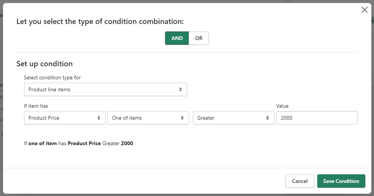374x196 pixels.
Task: Click the "Set up condition" heading
Action: coord(44,64)
